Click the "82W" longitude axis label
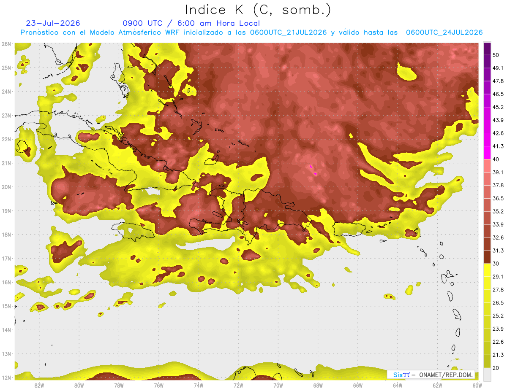Image resolution: width=507 pixels, height=391 pixels. (x=39, y=385)
